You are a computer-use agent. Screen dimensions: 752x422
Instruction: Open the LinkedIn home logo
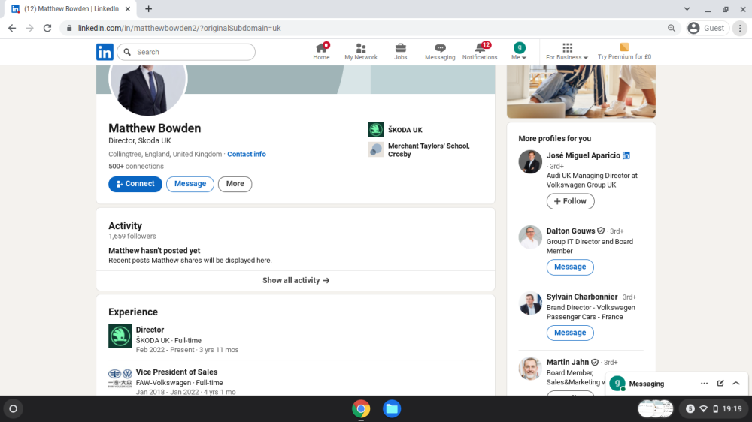[105, 52]
